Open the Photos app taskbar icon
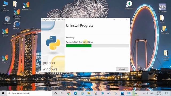The width and height of the screenshot is (171, 96). (122, 93)
